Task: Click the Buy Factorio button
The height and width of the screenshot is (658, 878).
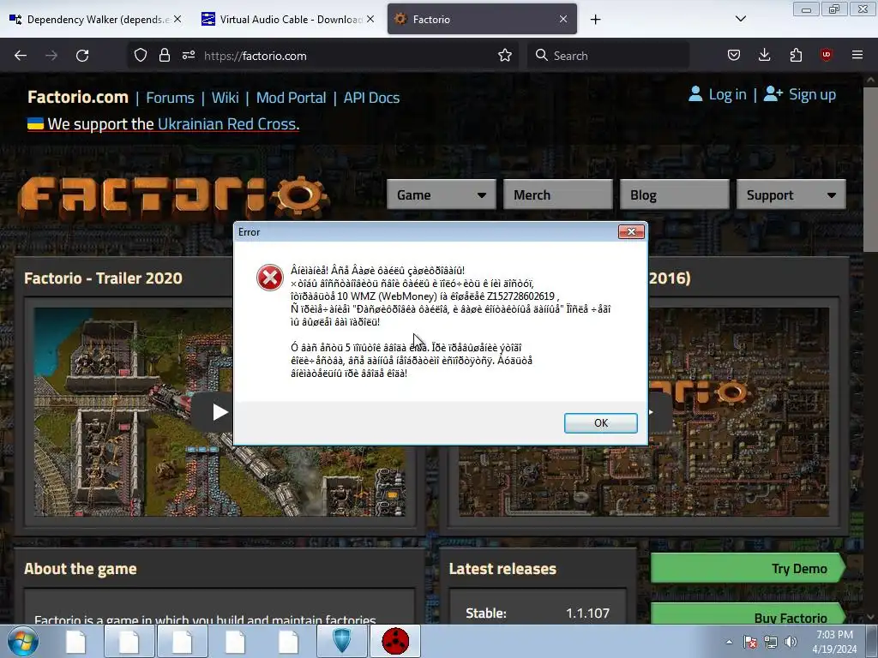Action: coord(748,614)
